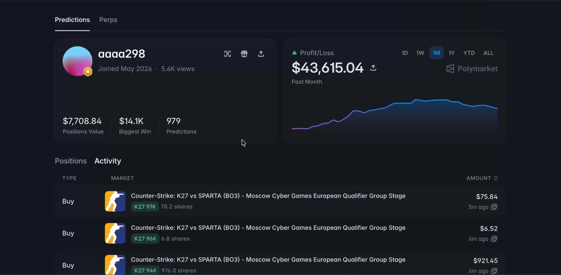Show ALL time profit/loss
This screenshot has height=275, width=561.
tap(489, 53)
